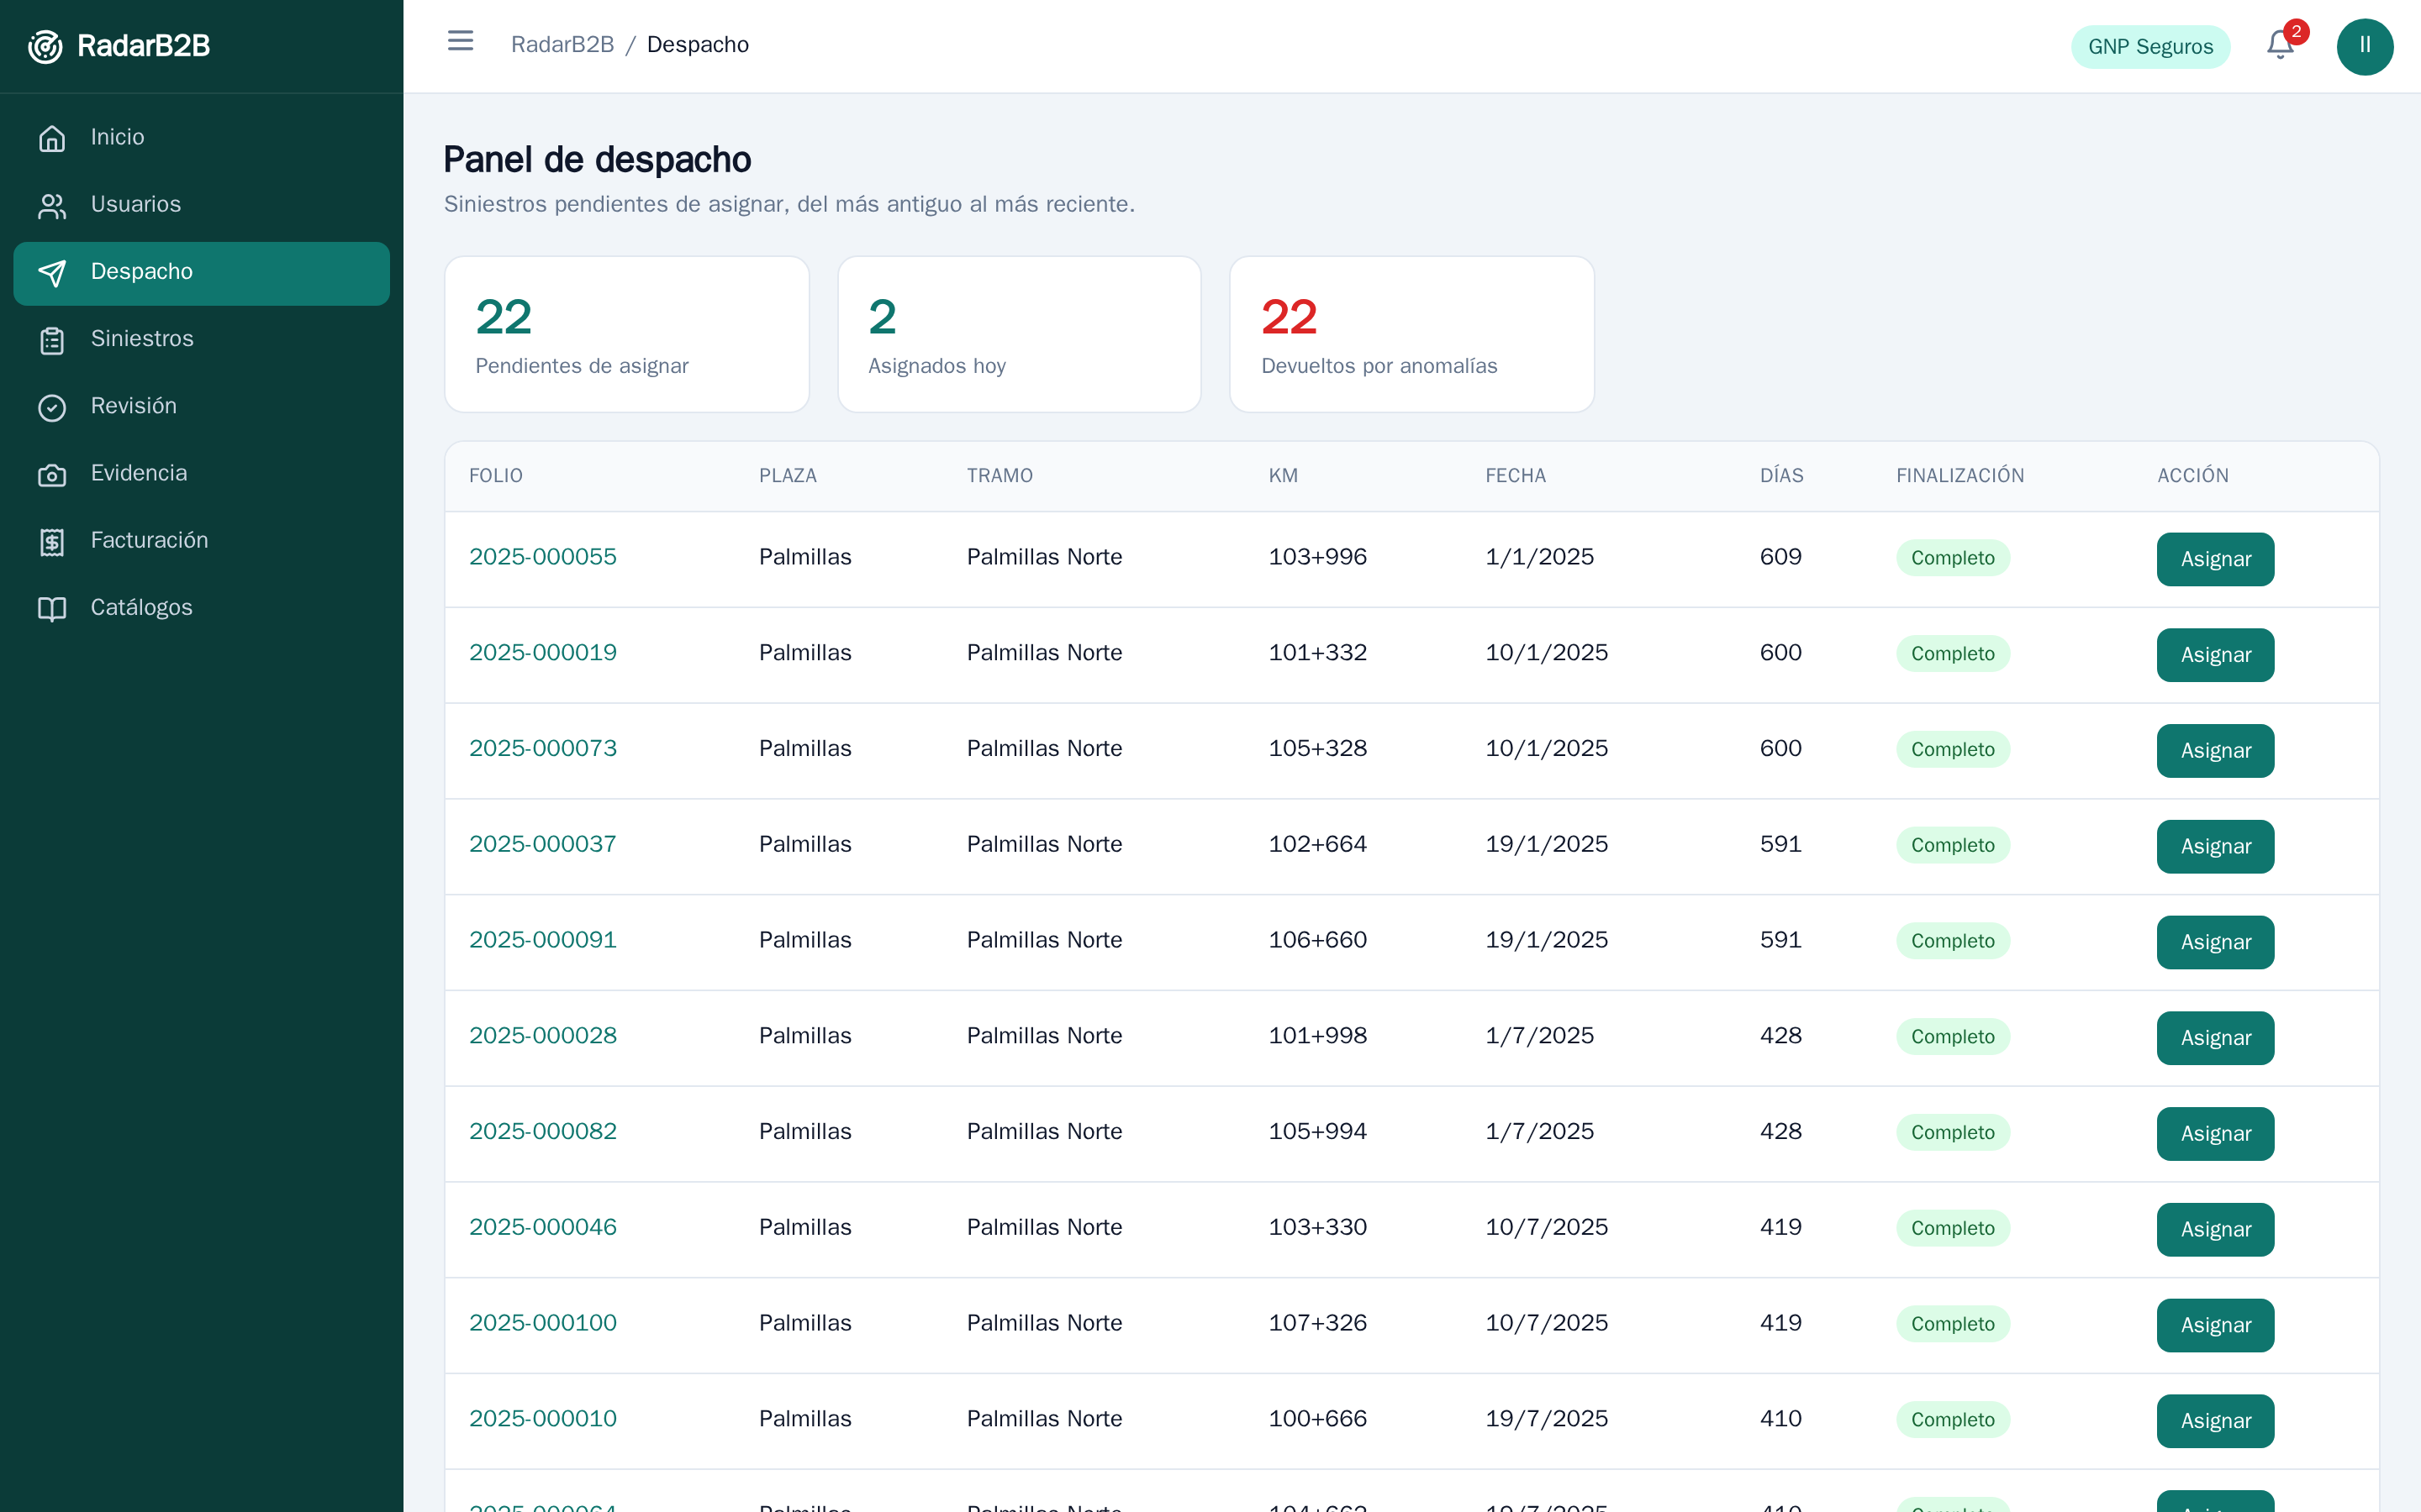2421x1512 pixels.
Task: Click the date 19/7/2025
Action: 1547,1419
